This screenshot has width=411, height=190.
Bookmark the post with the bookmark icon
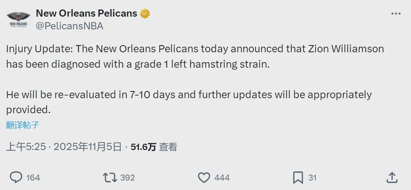point(298,177)
